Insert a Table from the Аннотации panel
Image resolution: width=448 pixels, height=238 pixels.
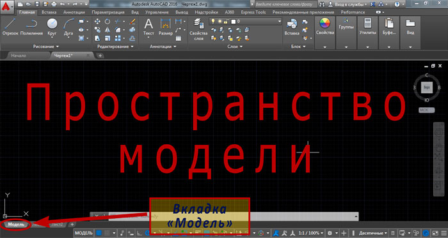tap(179, 38)
